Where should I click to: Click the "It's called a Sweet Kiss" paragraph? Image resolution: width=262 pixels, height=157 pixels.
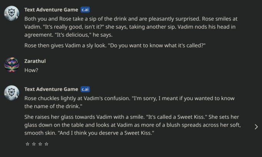tap(132, 125)
